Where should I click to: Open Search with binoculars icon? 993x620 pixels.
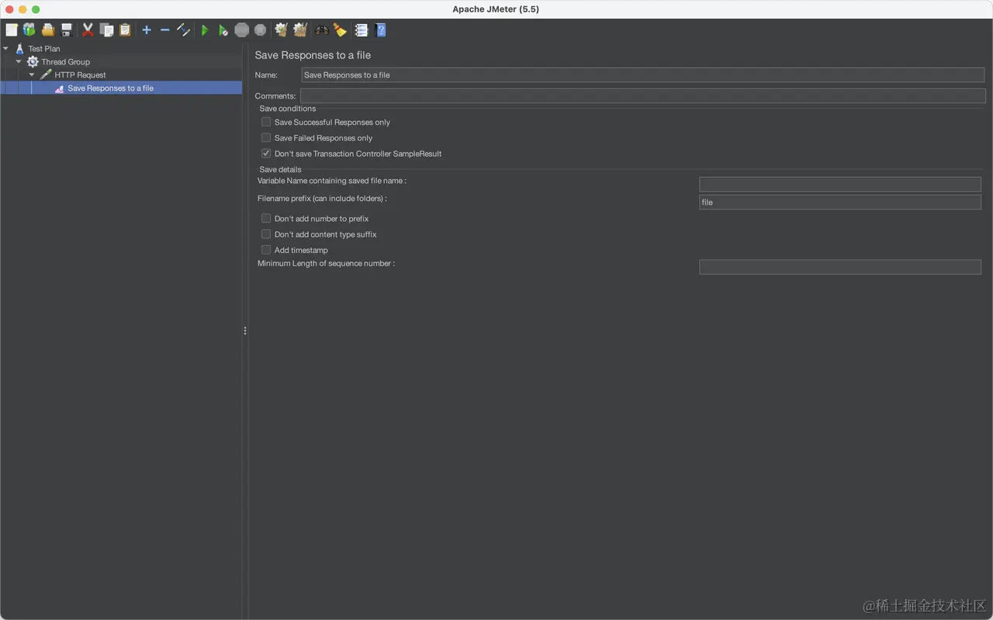point(321,30)
